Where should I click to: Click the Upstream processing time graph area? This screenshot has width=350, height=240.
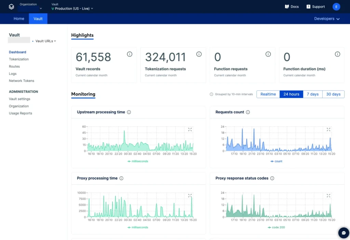click(140, 139)
